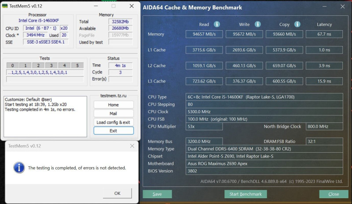
Task: Click L3 Cache Read 723.62 GB/s
Action: coord(204,81)
